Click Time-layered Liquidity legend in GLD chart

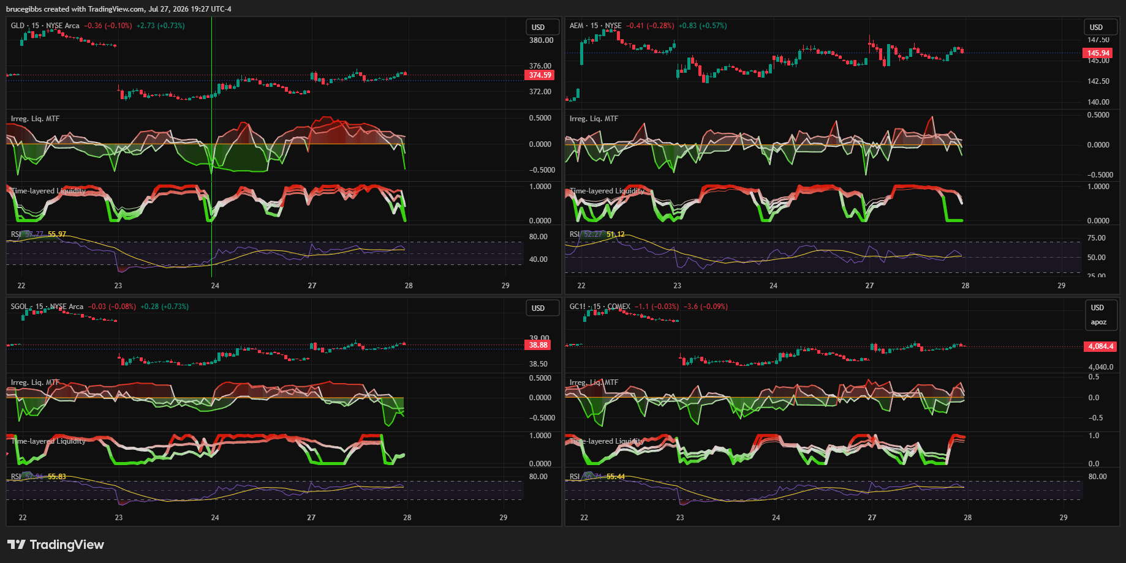tap(48, 191)
